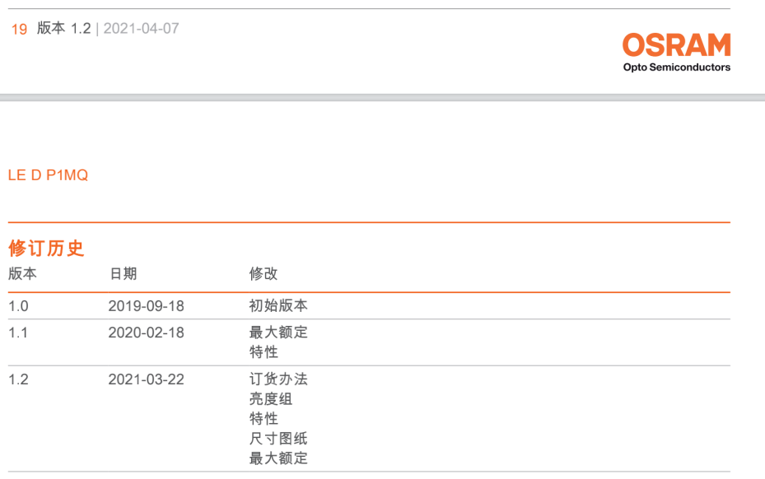
Task: Select version 1.0 row cell
Action: [19, 306]
